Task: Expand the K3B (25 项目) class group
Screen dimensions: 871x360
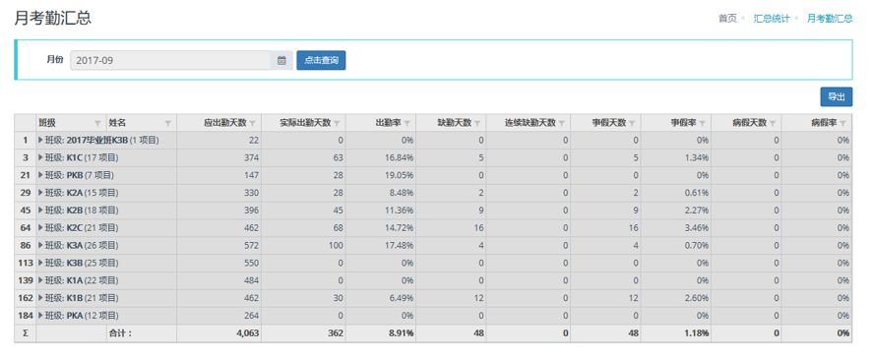Action: click(x=40, y=263)
